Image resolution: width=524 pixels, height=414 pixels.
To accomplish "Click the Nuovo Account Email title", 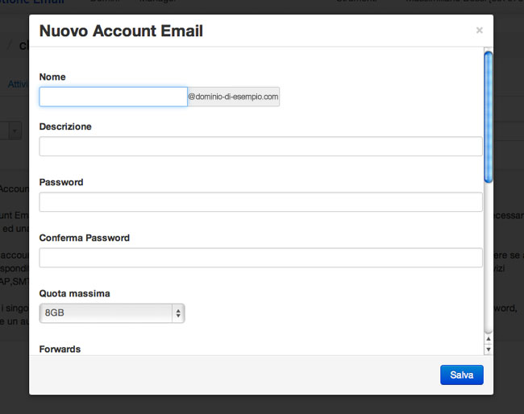I will pyautogui.click(x=121, y=31).
